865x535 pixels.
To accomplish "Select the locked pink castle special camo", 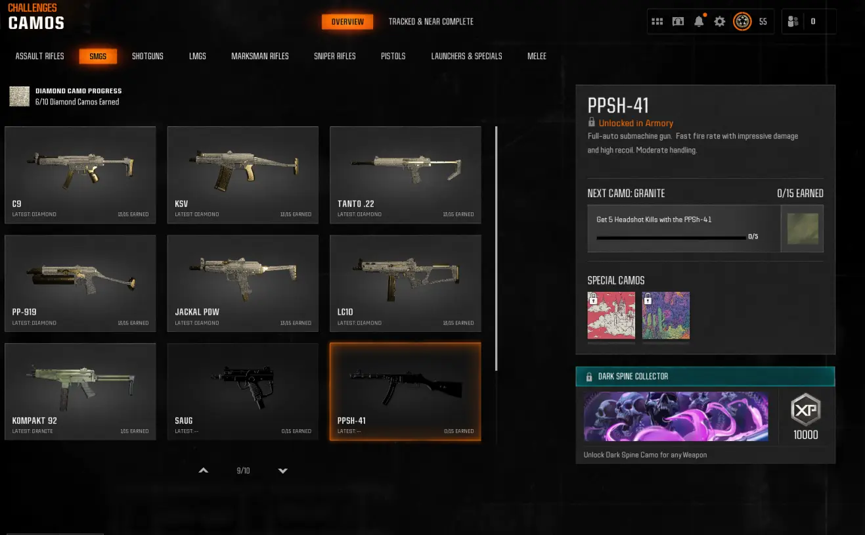I will tap(611, 315).
